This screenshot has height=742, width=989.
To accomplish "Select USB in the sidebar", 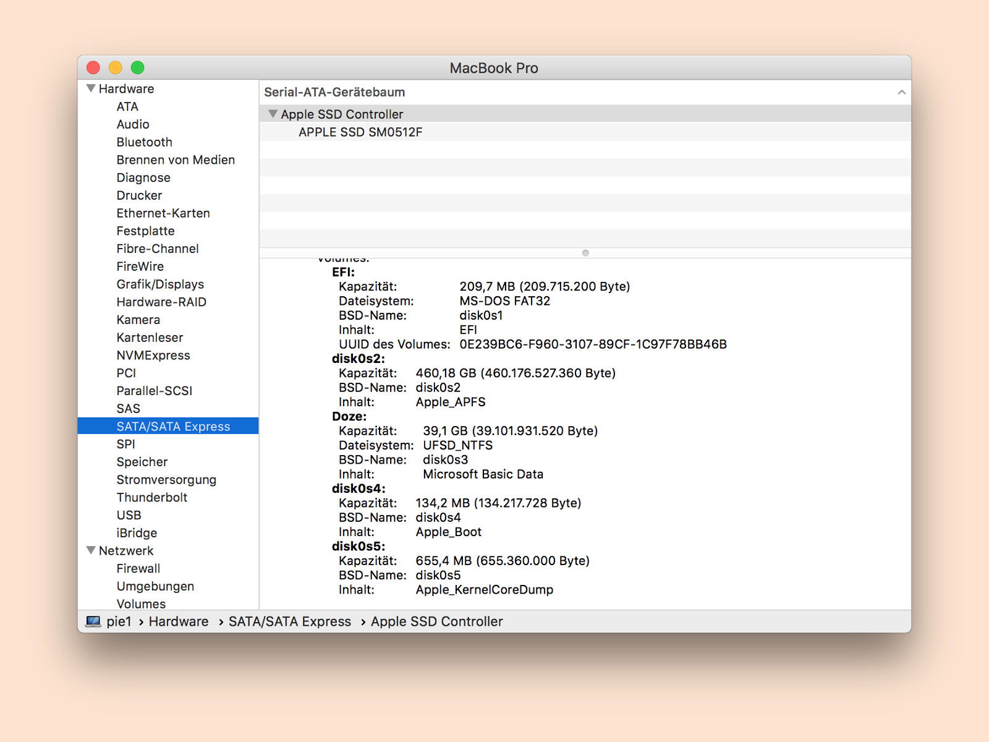I will pos(129,515).
